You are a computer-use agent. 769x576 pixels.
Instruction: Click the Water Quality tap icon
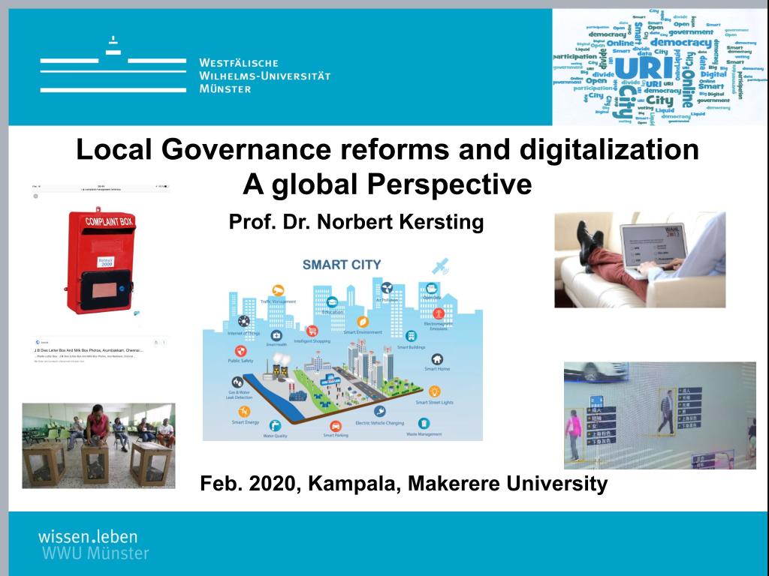(275, 425)
